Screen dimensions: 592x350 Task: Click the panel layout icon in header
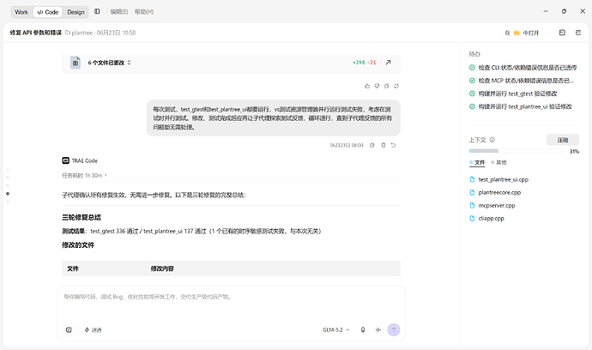562,33
